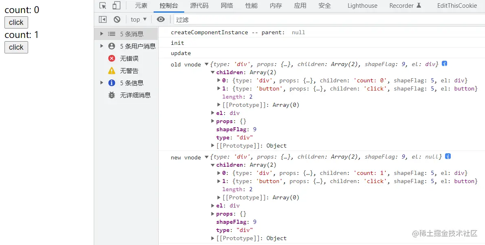Click the button under count: 1
Viewport: 485px width, 245px height.
click(x=16, y=47)
